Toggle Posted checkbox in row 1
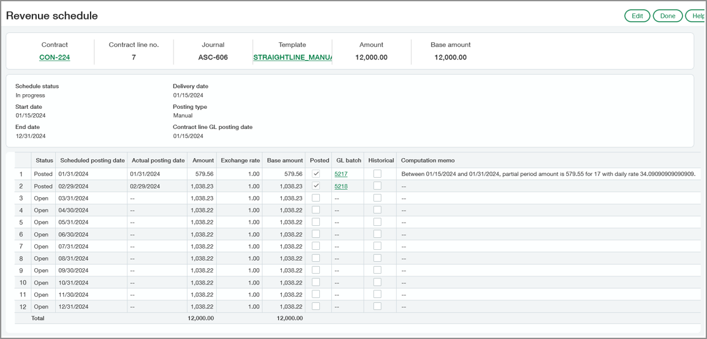 [315, 174]
